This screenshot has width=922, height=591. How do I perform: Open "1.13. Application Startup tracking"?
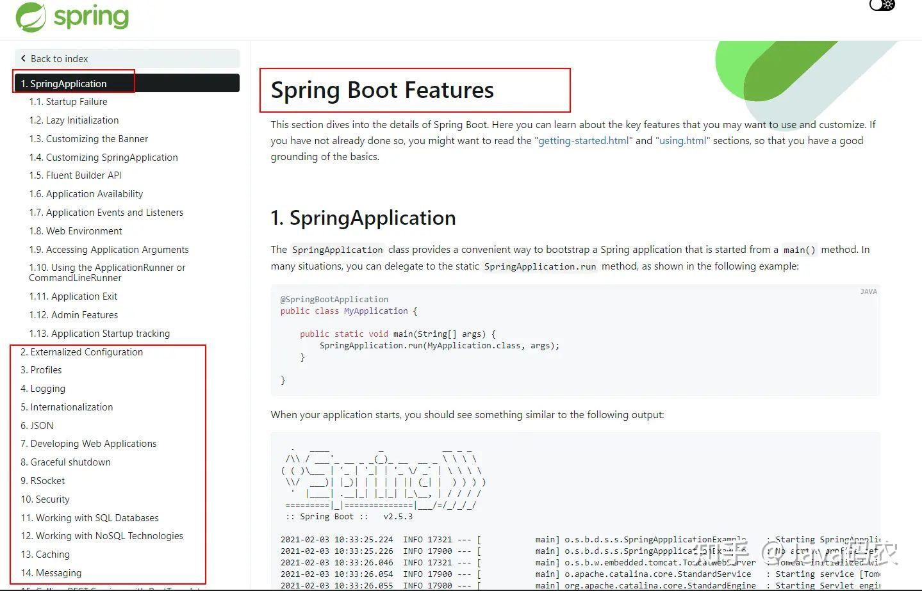tap(100, 333)
